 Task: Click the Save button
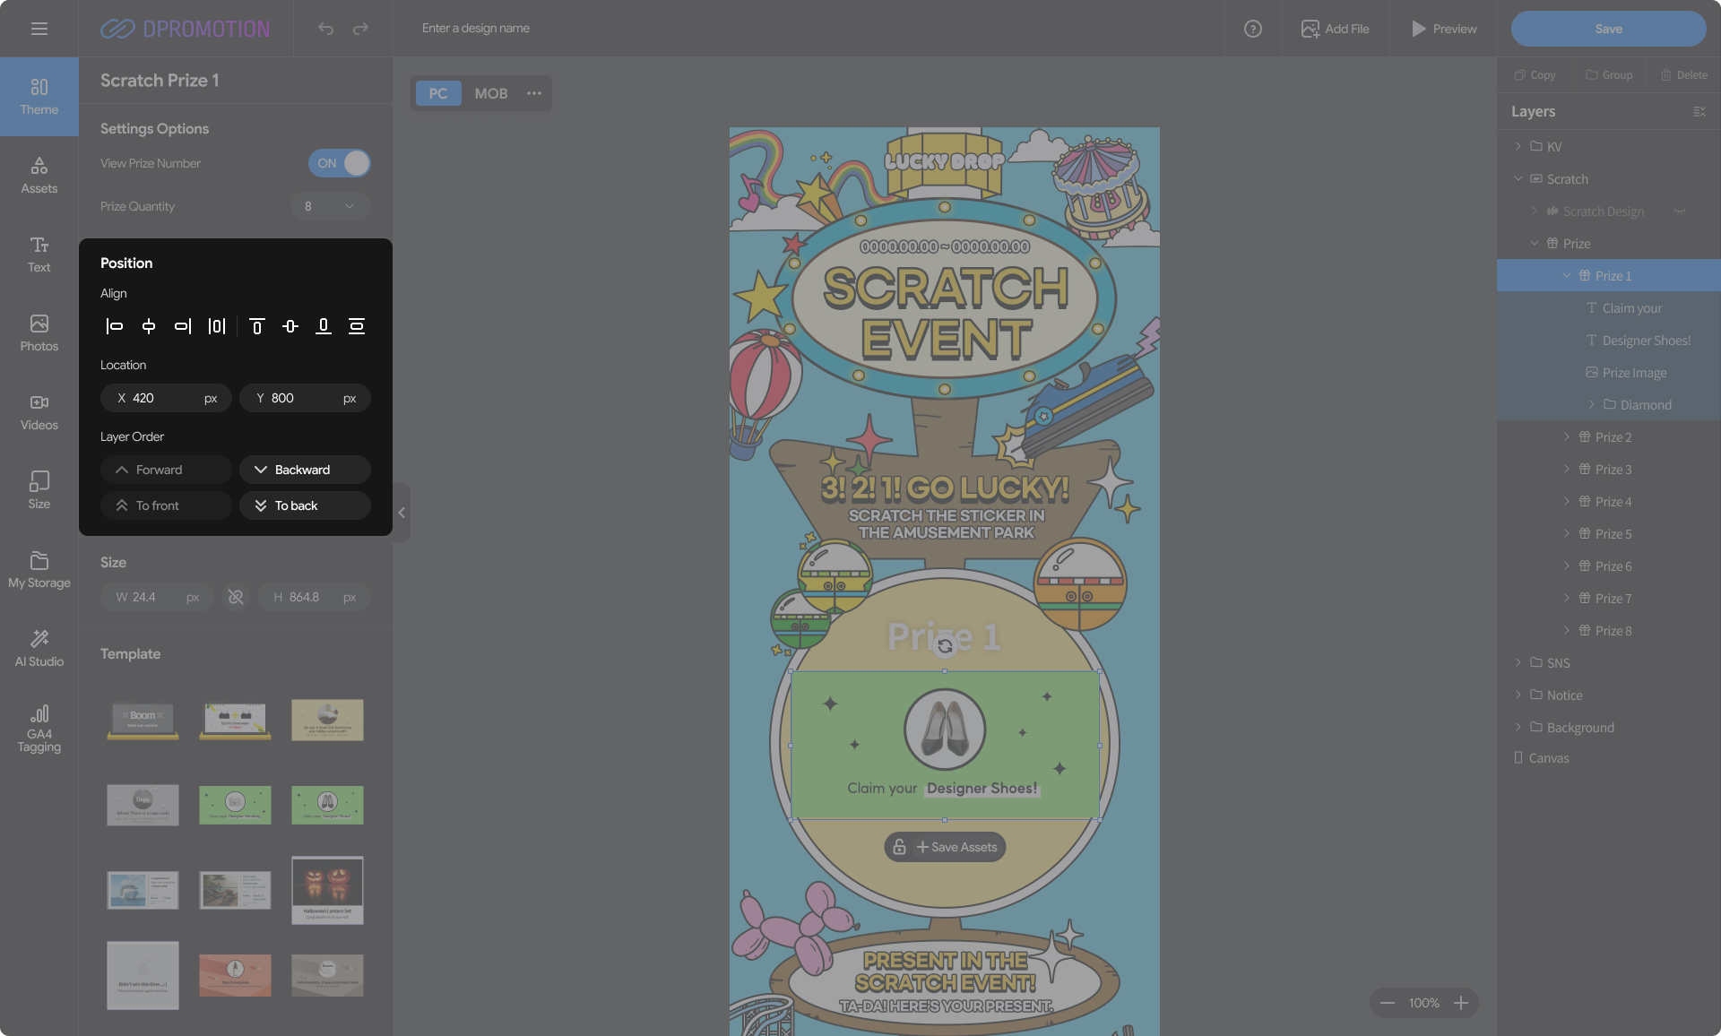click(1608, 29)
